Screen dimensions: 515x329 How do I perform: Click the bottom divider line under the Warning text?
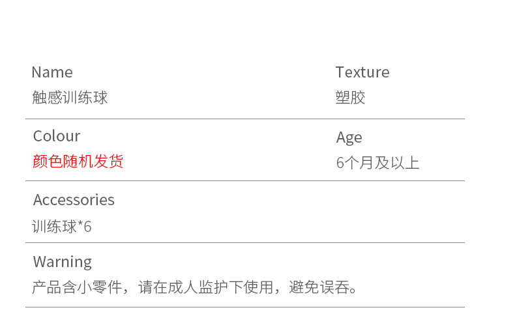244,307
